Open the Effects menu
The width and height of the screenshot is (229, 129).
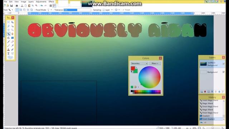[51, 1]
